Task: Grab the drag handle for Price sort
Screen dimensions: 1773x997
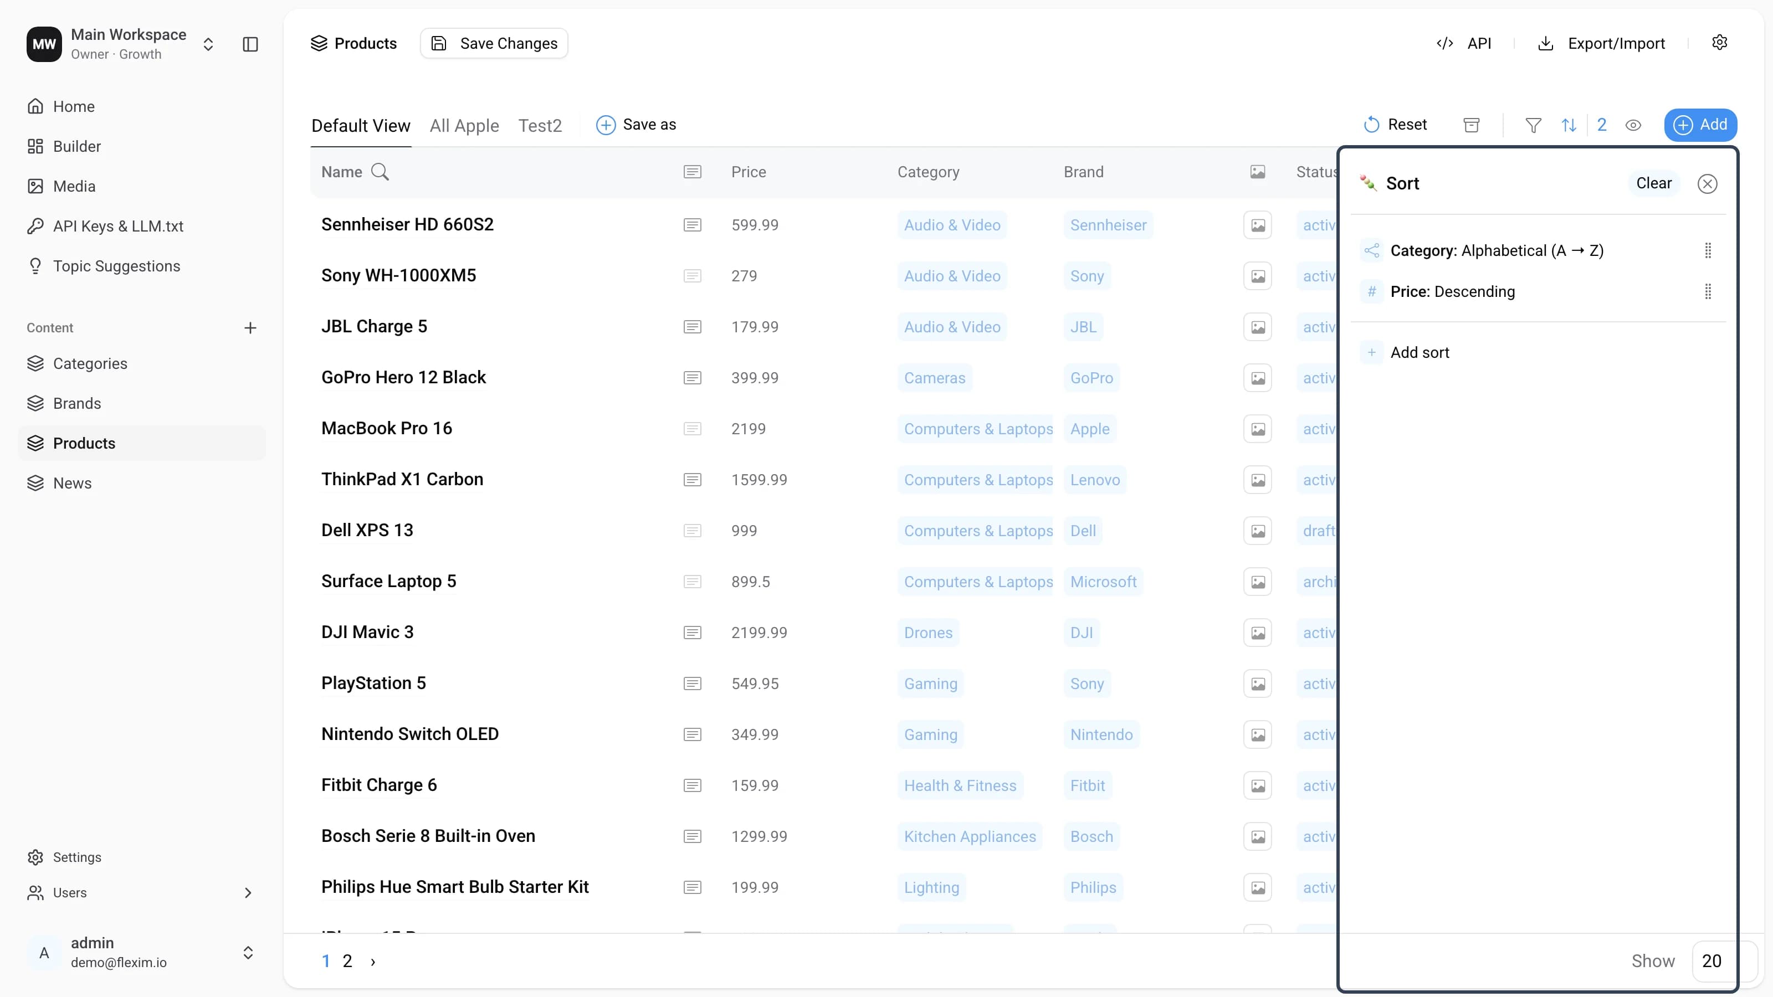Action: (1708, 292)
